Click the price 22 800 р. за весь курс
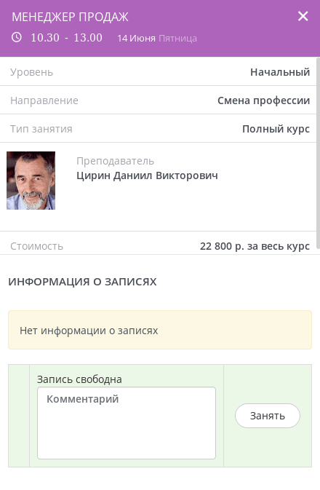This screenshot has width=320, height=490. click(x=255, y=246)
